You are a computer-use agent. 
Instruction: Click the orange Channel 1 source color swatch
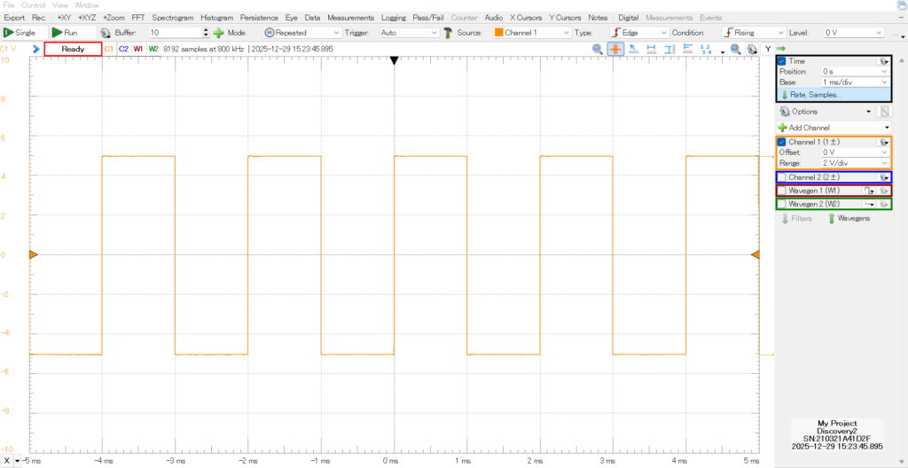coord(498,33)
